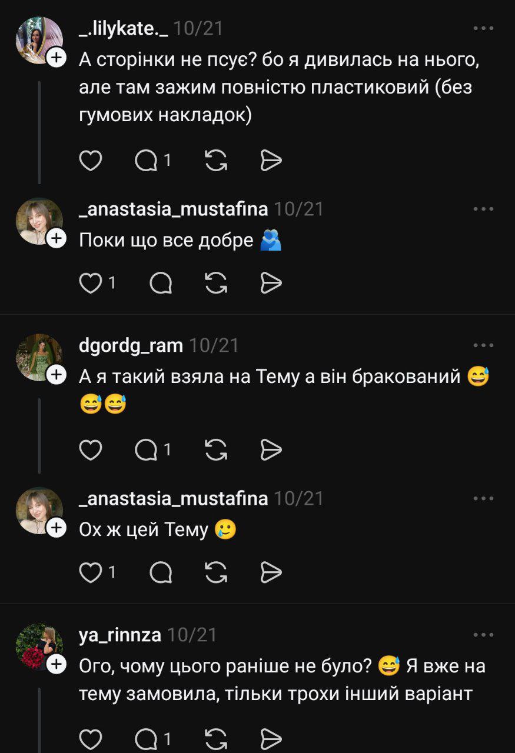Open more options for dgordg_ram's comment
The width and height of the screenshot is (515, 753).
click(483, 345)
